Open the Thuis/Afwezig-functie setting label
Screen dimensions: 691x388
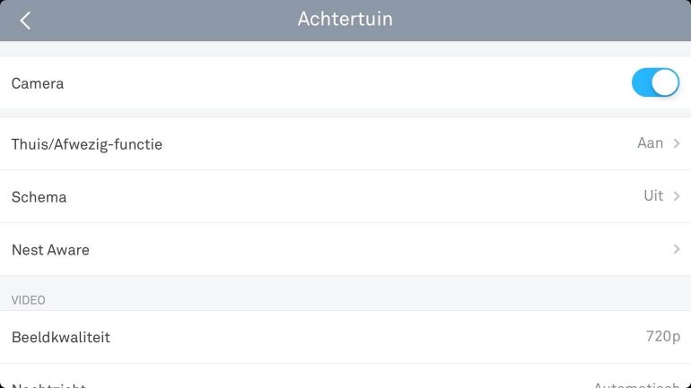point(87,143)
